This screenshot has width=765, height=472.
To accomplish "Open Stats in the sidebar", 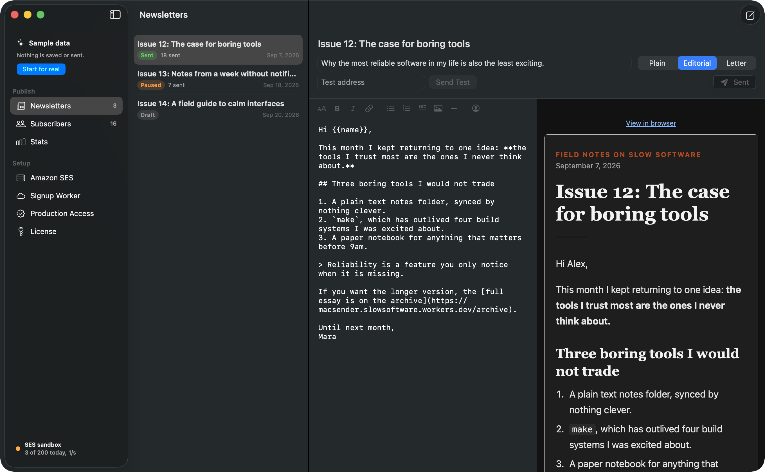I will pos(66,142).
